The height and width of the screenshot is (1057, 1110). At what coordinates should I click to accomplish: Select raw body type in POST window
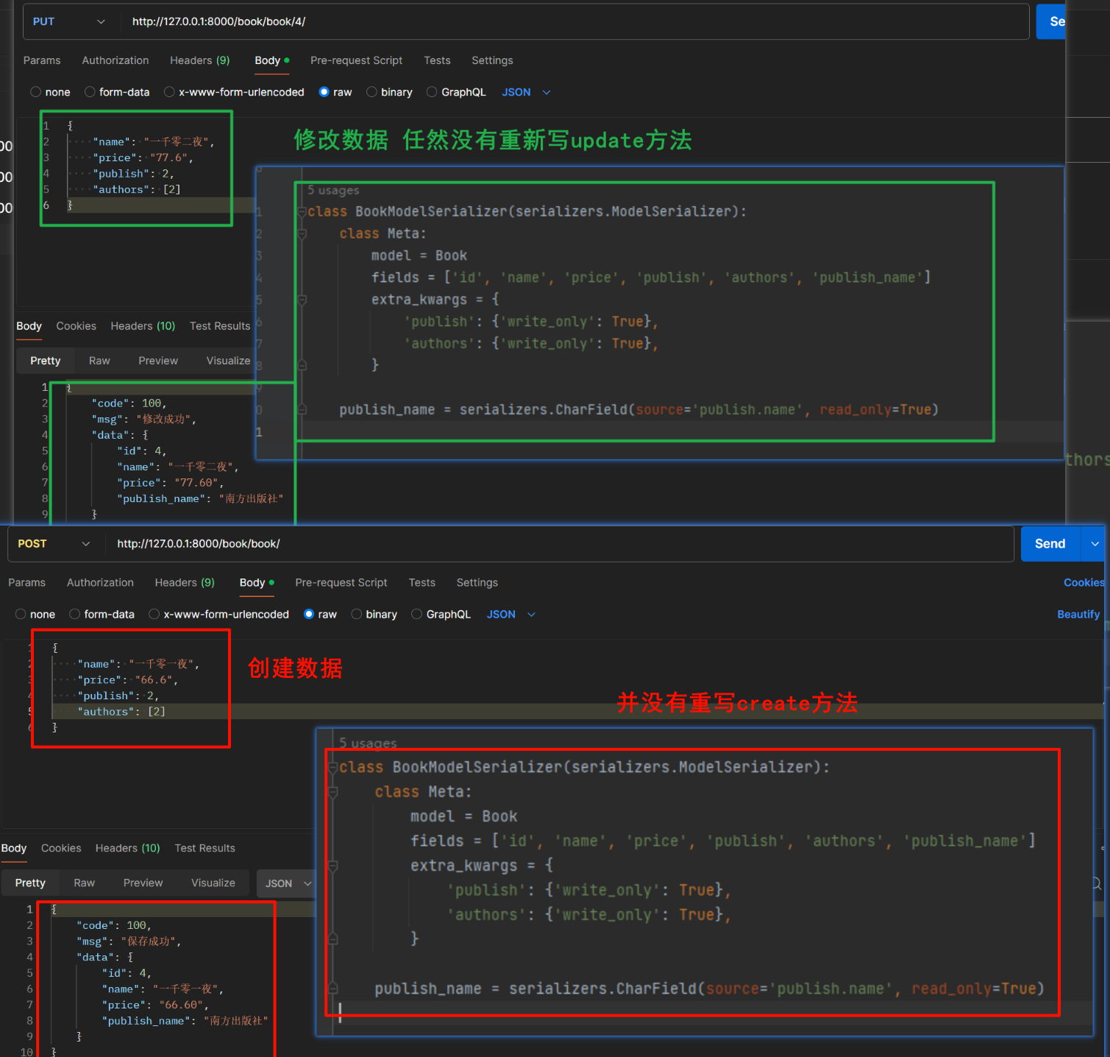coord(320,615)
